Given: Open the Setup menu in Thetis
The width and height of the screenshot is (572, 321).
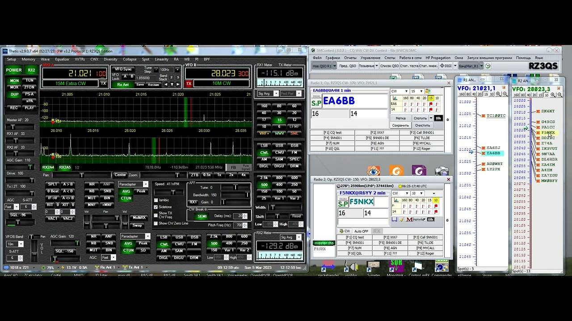Looking at the screenshot, I should [11, 59].
